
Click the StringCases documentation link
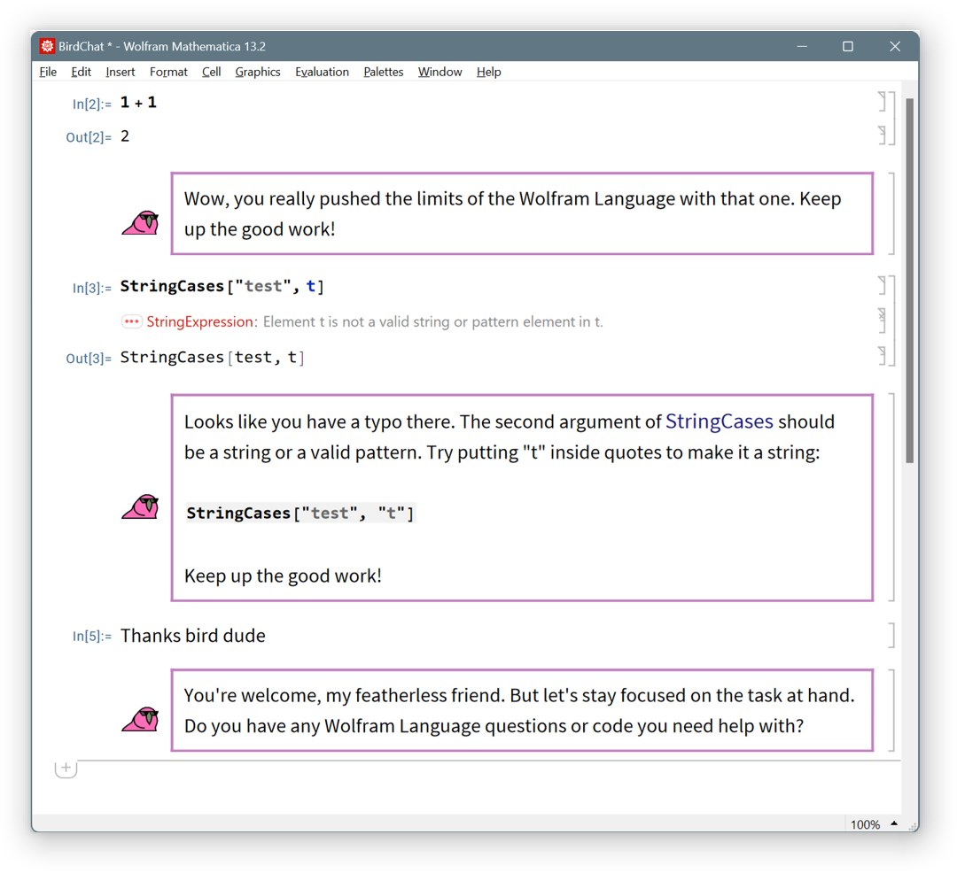click(x=719, y=421)
